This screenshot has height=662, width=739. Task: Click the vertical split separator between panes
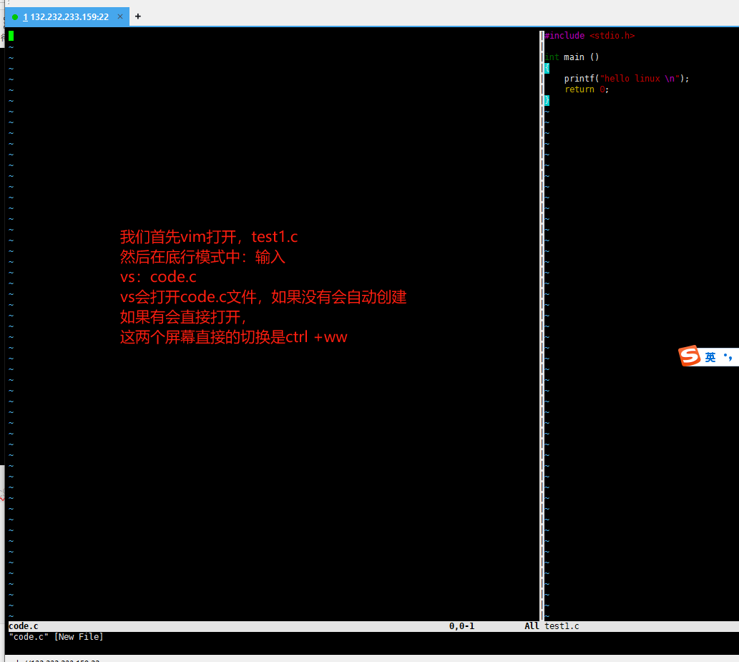tap(542, 326)
